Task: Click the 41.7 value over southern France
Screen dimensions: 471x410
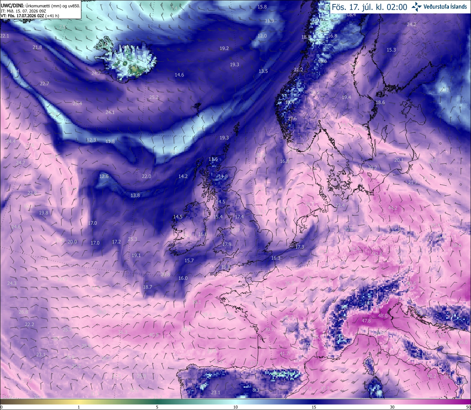Action: pyautogui.click(x=284, y=354)
